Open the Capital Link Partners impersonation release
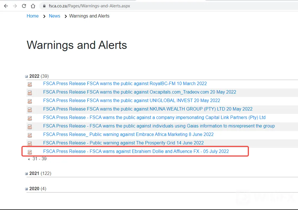This screenshot has height=210, width=298. 154,118
